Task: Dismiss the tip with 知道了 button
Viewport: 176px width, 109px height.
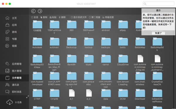Action: [158, 33]
